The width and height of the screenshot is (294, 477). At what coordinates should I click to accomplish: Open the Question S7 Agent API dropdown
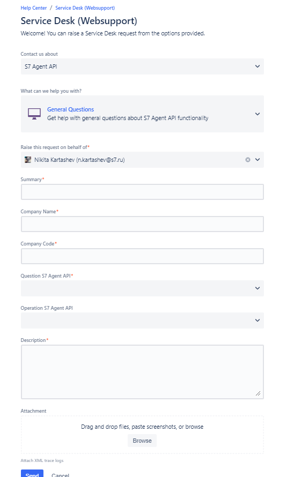click(x=142, y=288)
